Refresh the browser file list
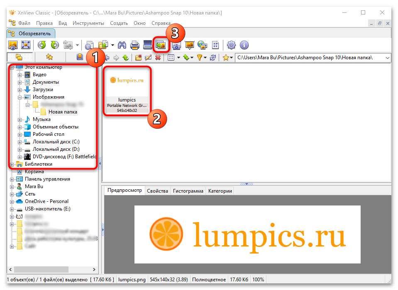Viewport: 398px width, 290px height. click(x=213, y=58)
